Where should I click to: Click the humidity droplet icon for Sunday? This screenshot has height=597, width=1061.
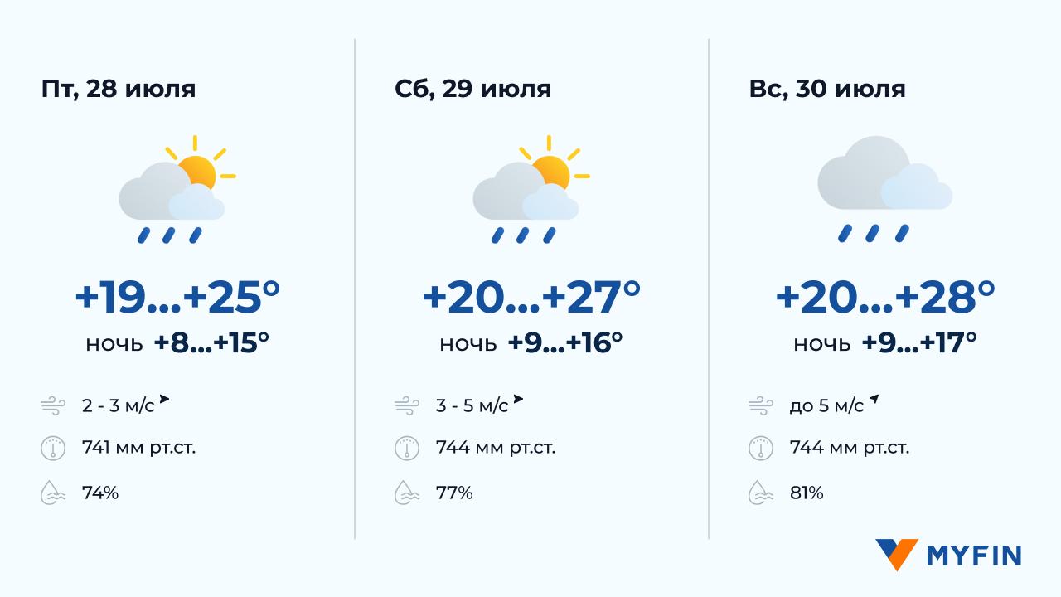point(760,493)
